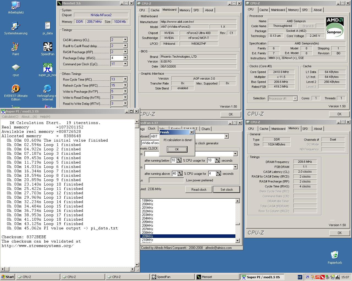This screenshot has height=281, width=352.
Task: Open the Cache tab in the Motherboard CPU-Z window
Action: click(x=155, y=10)
